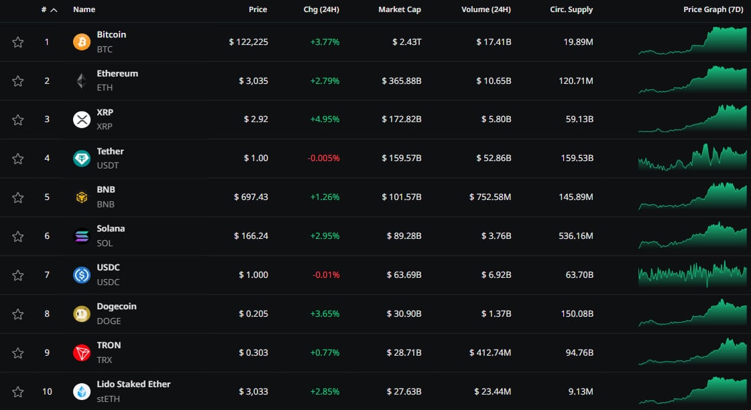Star USDC for the watchlist

point(17,275)
